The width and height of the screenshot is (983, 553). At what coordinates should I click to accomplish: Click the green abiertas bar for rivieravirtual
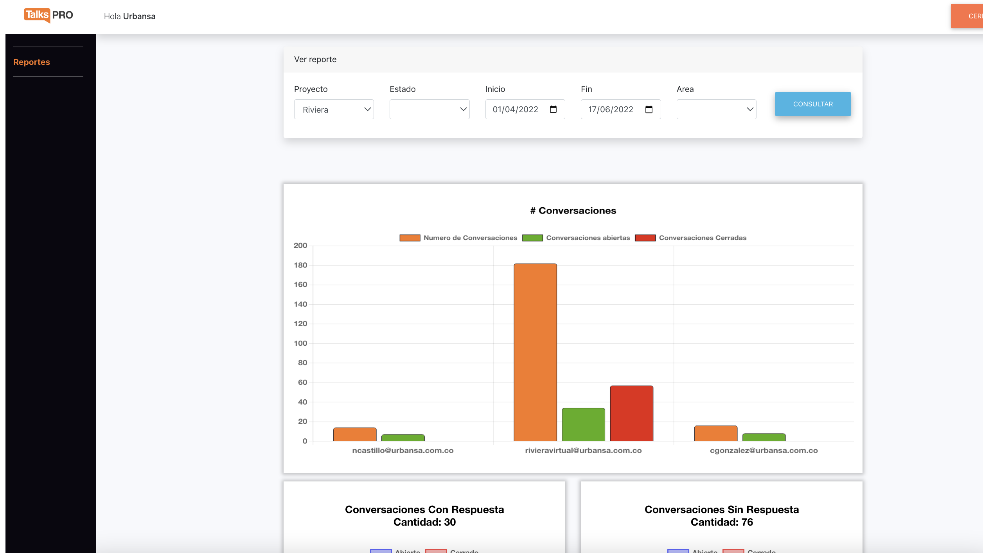pyautogui.click(x=583, y=424)
